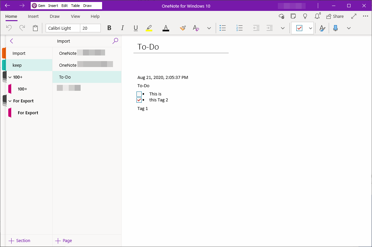Viewport: 372px width, 247px height.
Task: Open the font name Calibri Light box
Action: (63, 28)
